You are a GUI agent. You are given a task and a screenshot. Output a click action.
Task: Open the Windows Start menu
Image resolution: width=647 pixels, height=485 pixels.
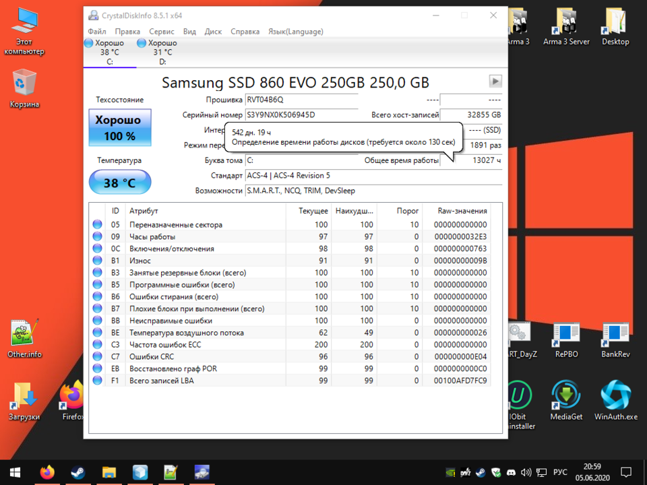16,472
